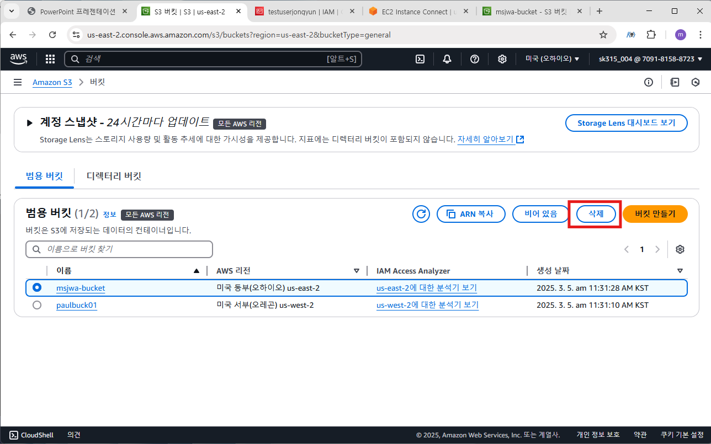Go to previous page of buckets

627,249
